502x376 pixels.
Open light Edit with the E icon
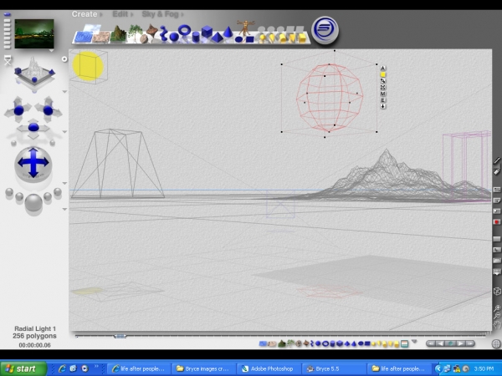point(383,100)
